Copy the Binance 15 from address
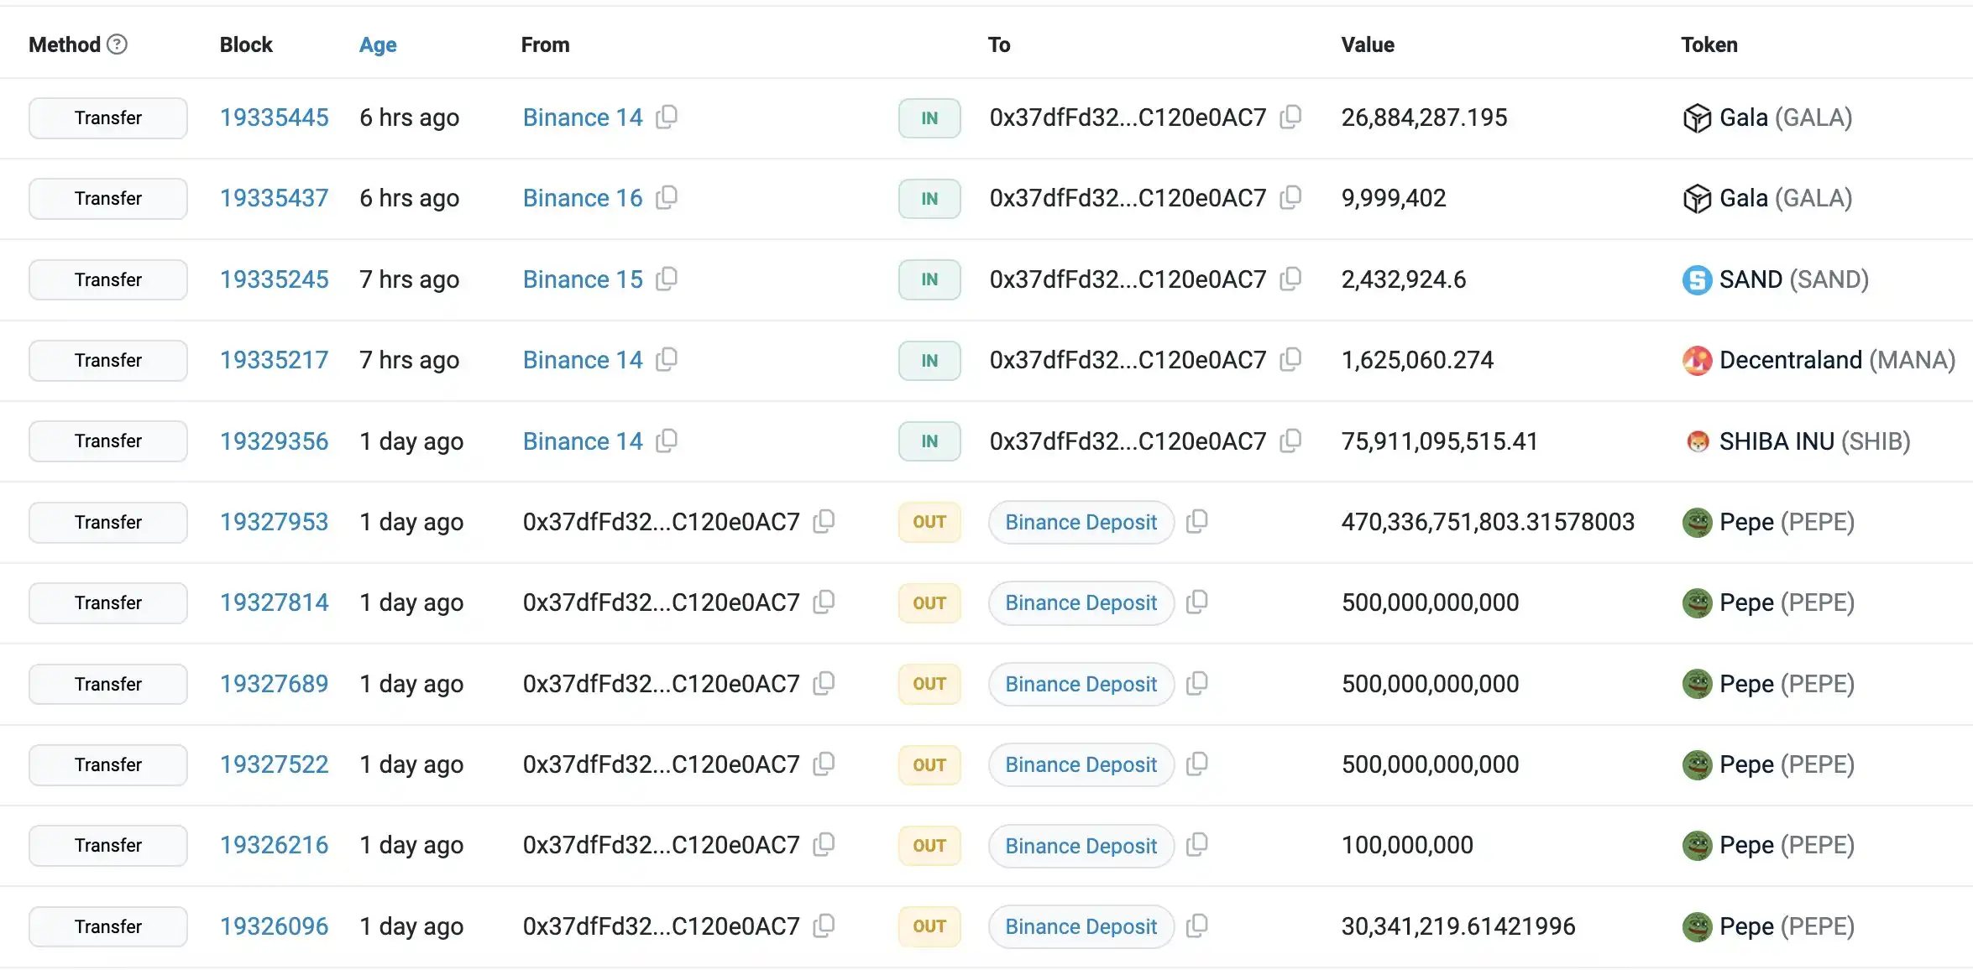Image resolution: width=1973 pixels, height=970 pixels. click(667, 279)
